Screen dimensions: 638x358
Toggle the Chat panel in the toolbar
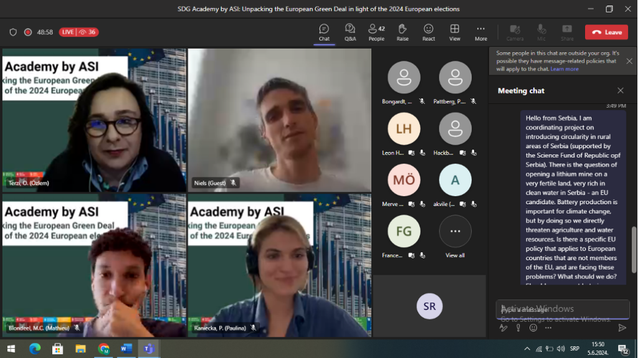click(324, 32)
